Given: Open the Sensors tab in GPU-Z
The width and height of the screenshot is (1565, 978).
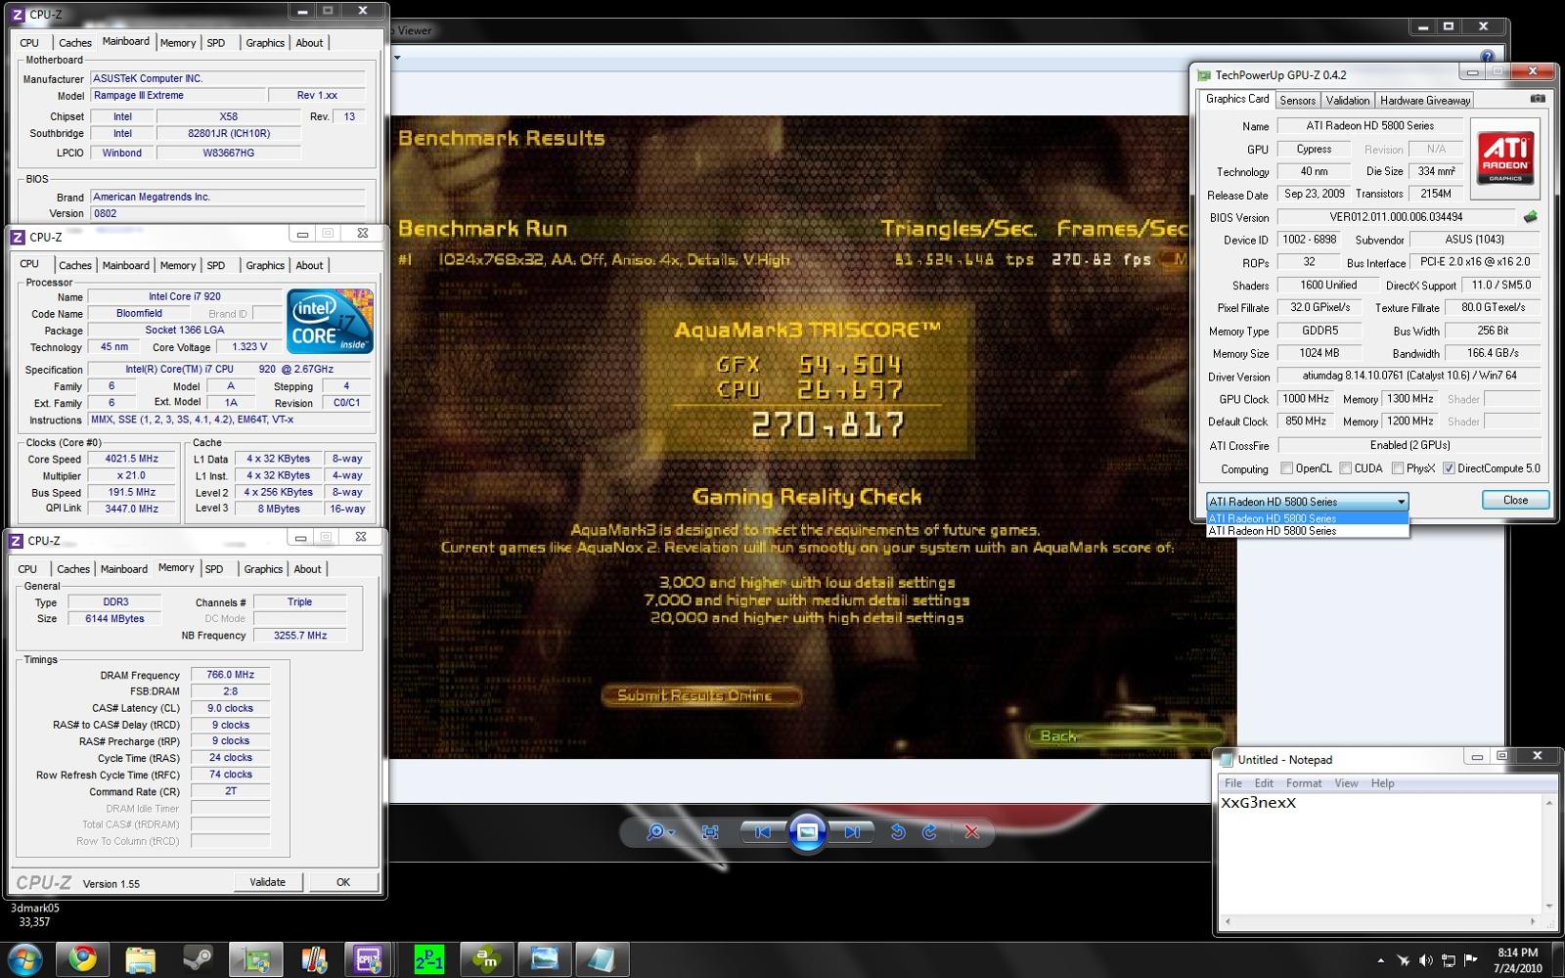Looking at the screenshot, I should 1297,100.
